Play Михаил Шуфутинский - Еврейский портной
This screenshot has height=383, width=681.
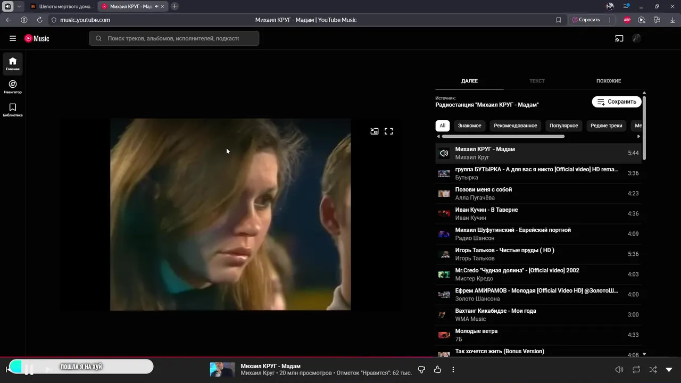[538, 234]
